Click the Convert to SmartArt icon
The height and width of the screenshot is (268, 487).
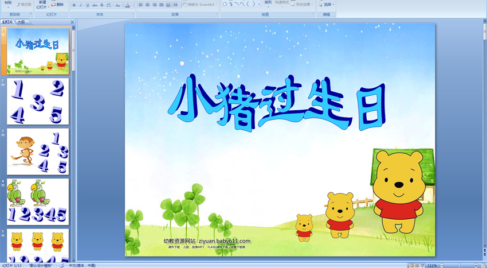198,5
